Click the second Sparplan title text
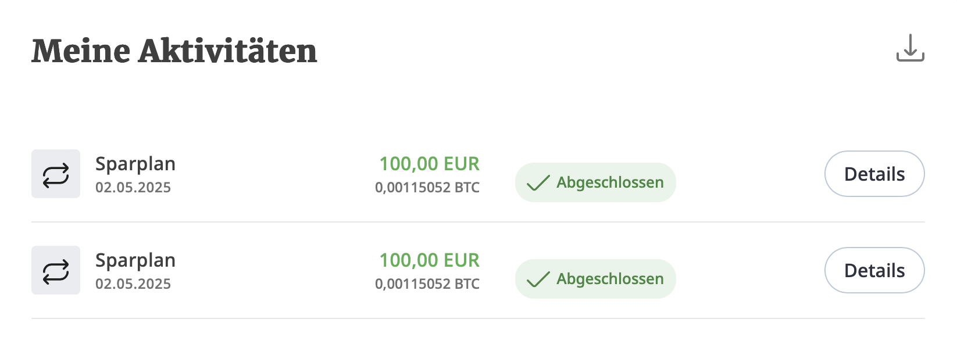 [x=135, y=260]
